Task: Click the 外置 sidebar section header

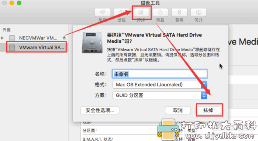Action: click(x=7, y=30)
